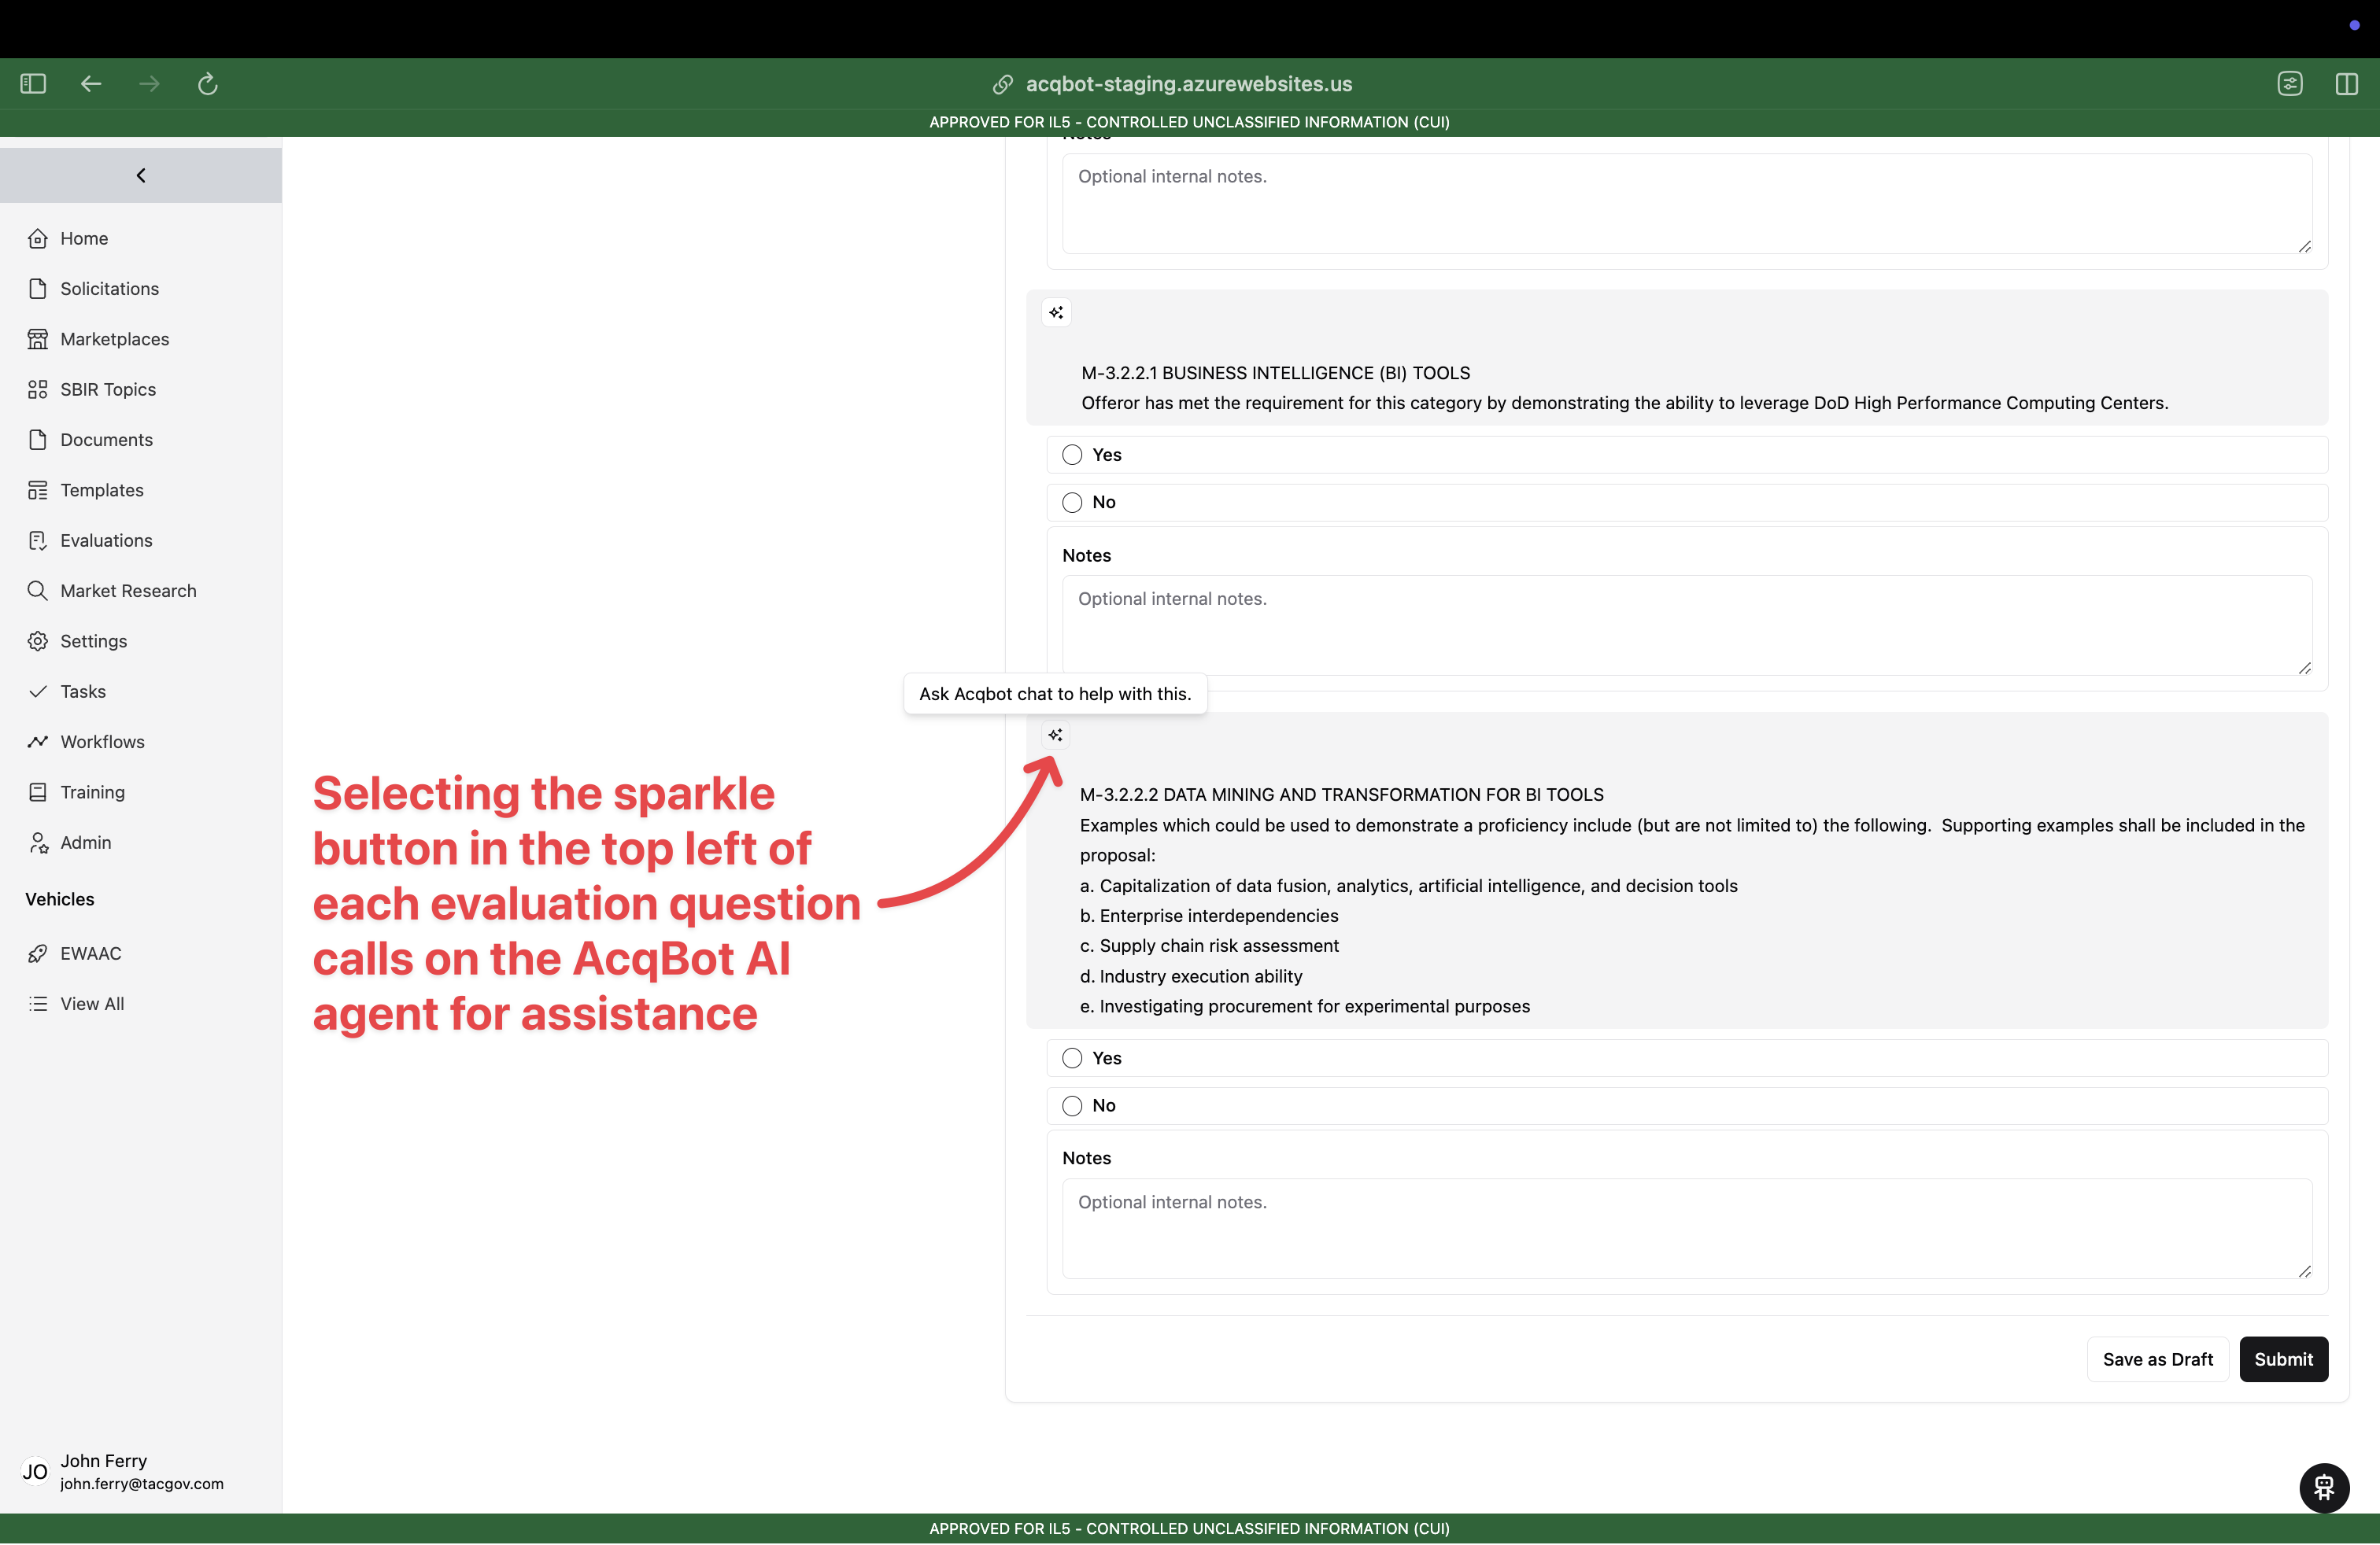
Task: Open the browser split view icon
Action: pos(2346,84)
